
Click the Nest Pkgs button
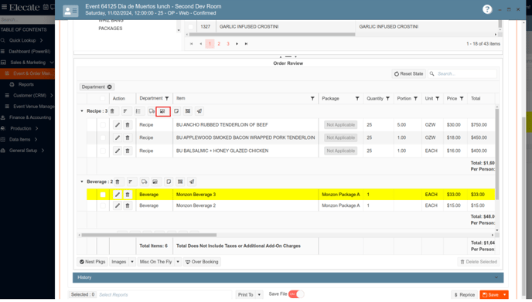[92, 262]
